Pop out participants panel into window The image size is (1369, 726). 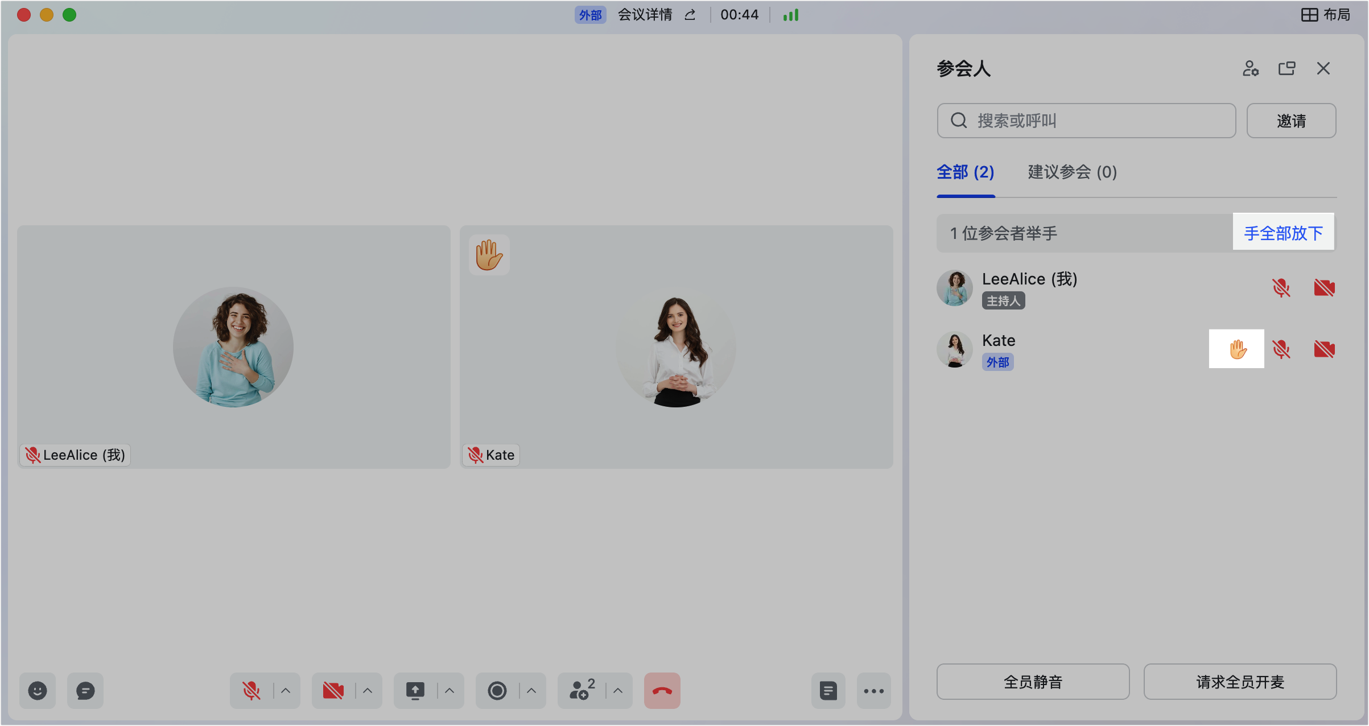pyautogui.click(x=1287, y=68)
